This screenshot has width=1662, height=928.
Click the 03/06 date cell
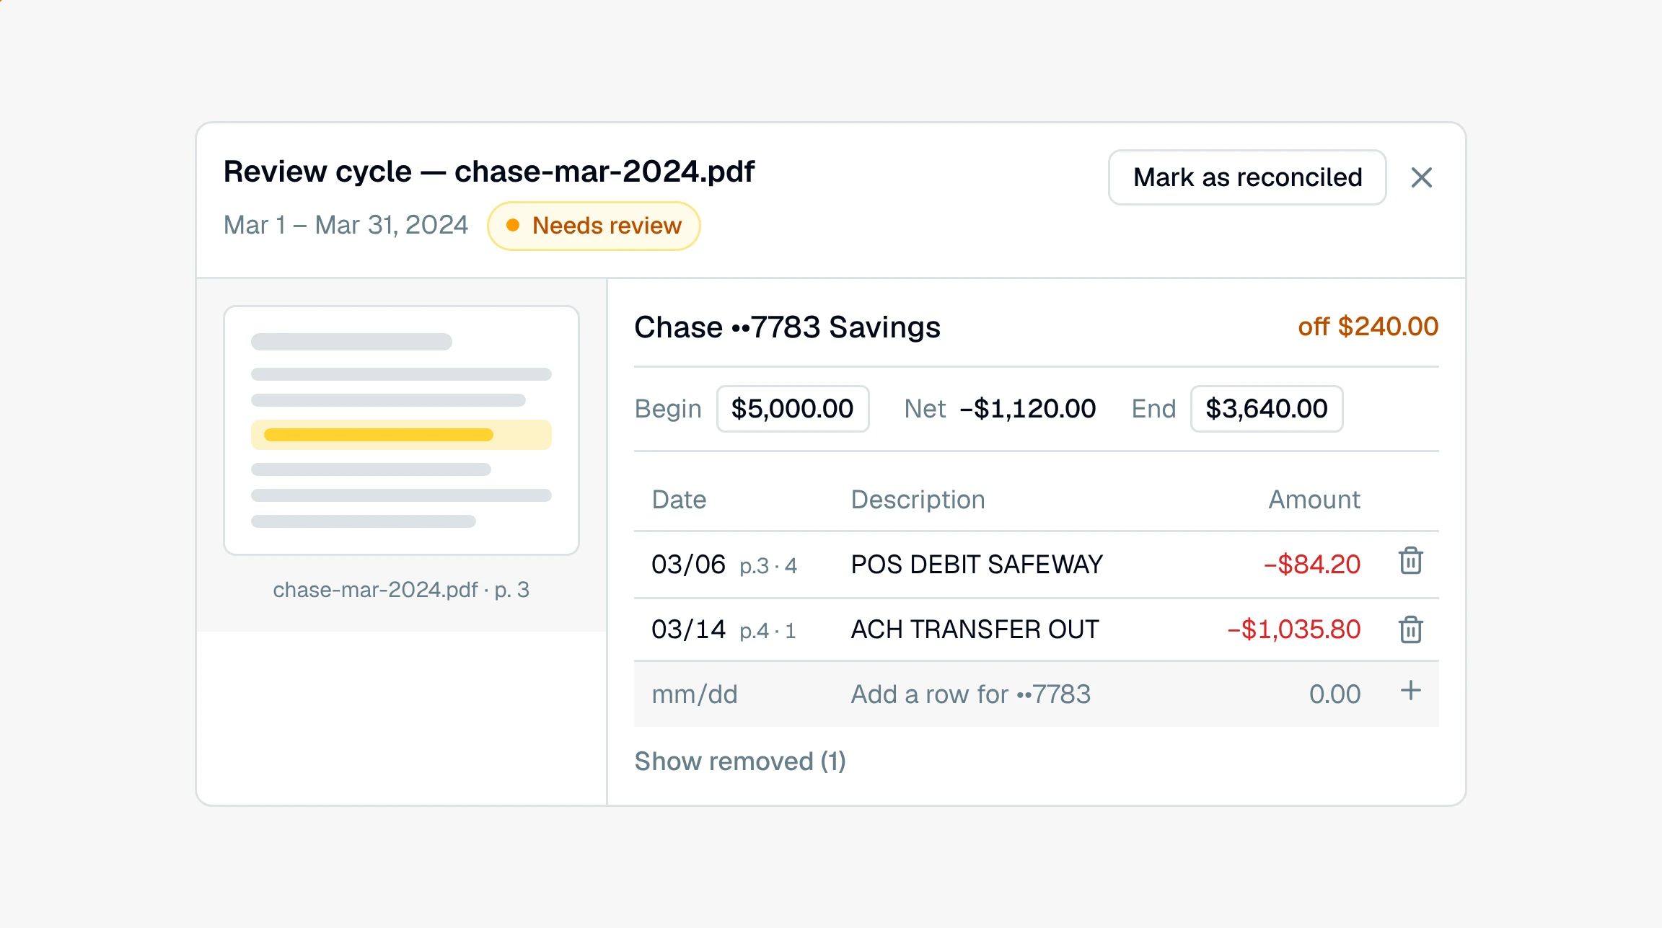point(688,564)
